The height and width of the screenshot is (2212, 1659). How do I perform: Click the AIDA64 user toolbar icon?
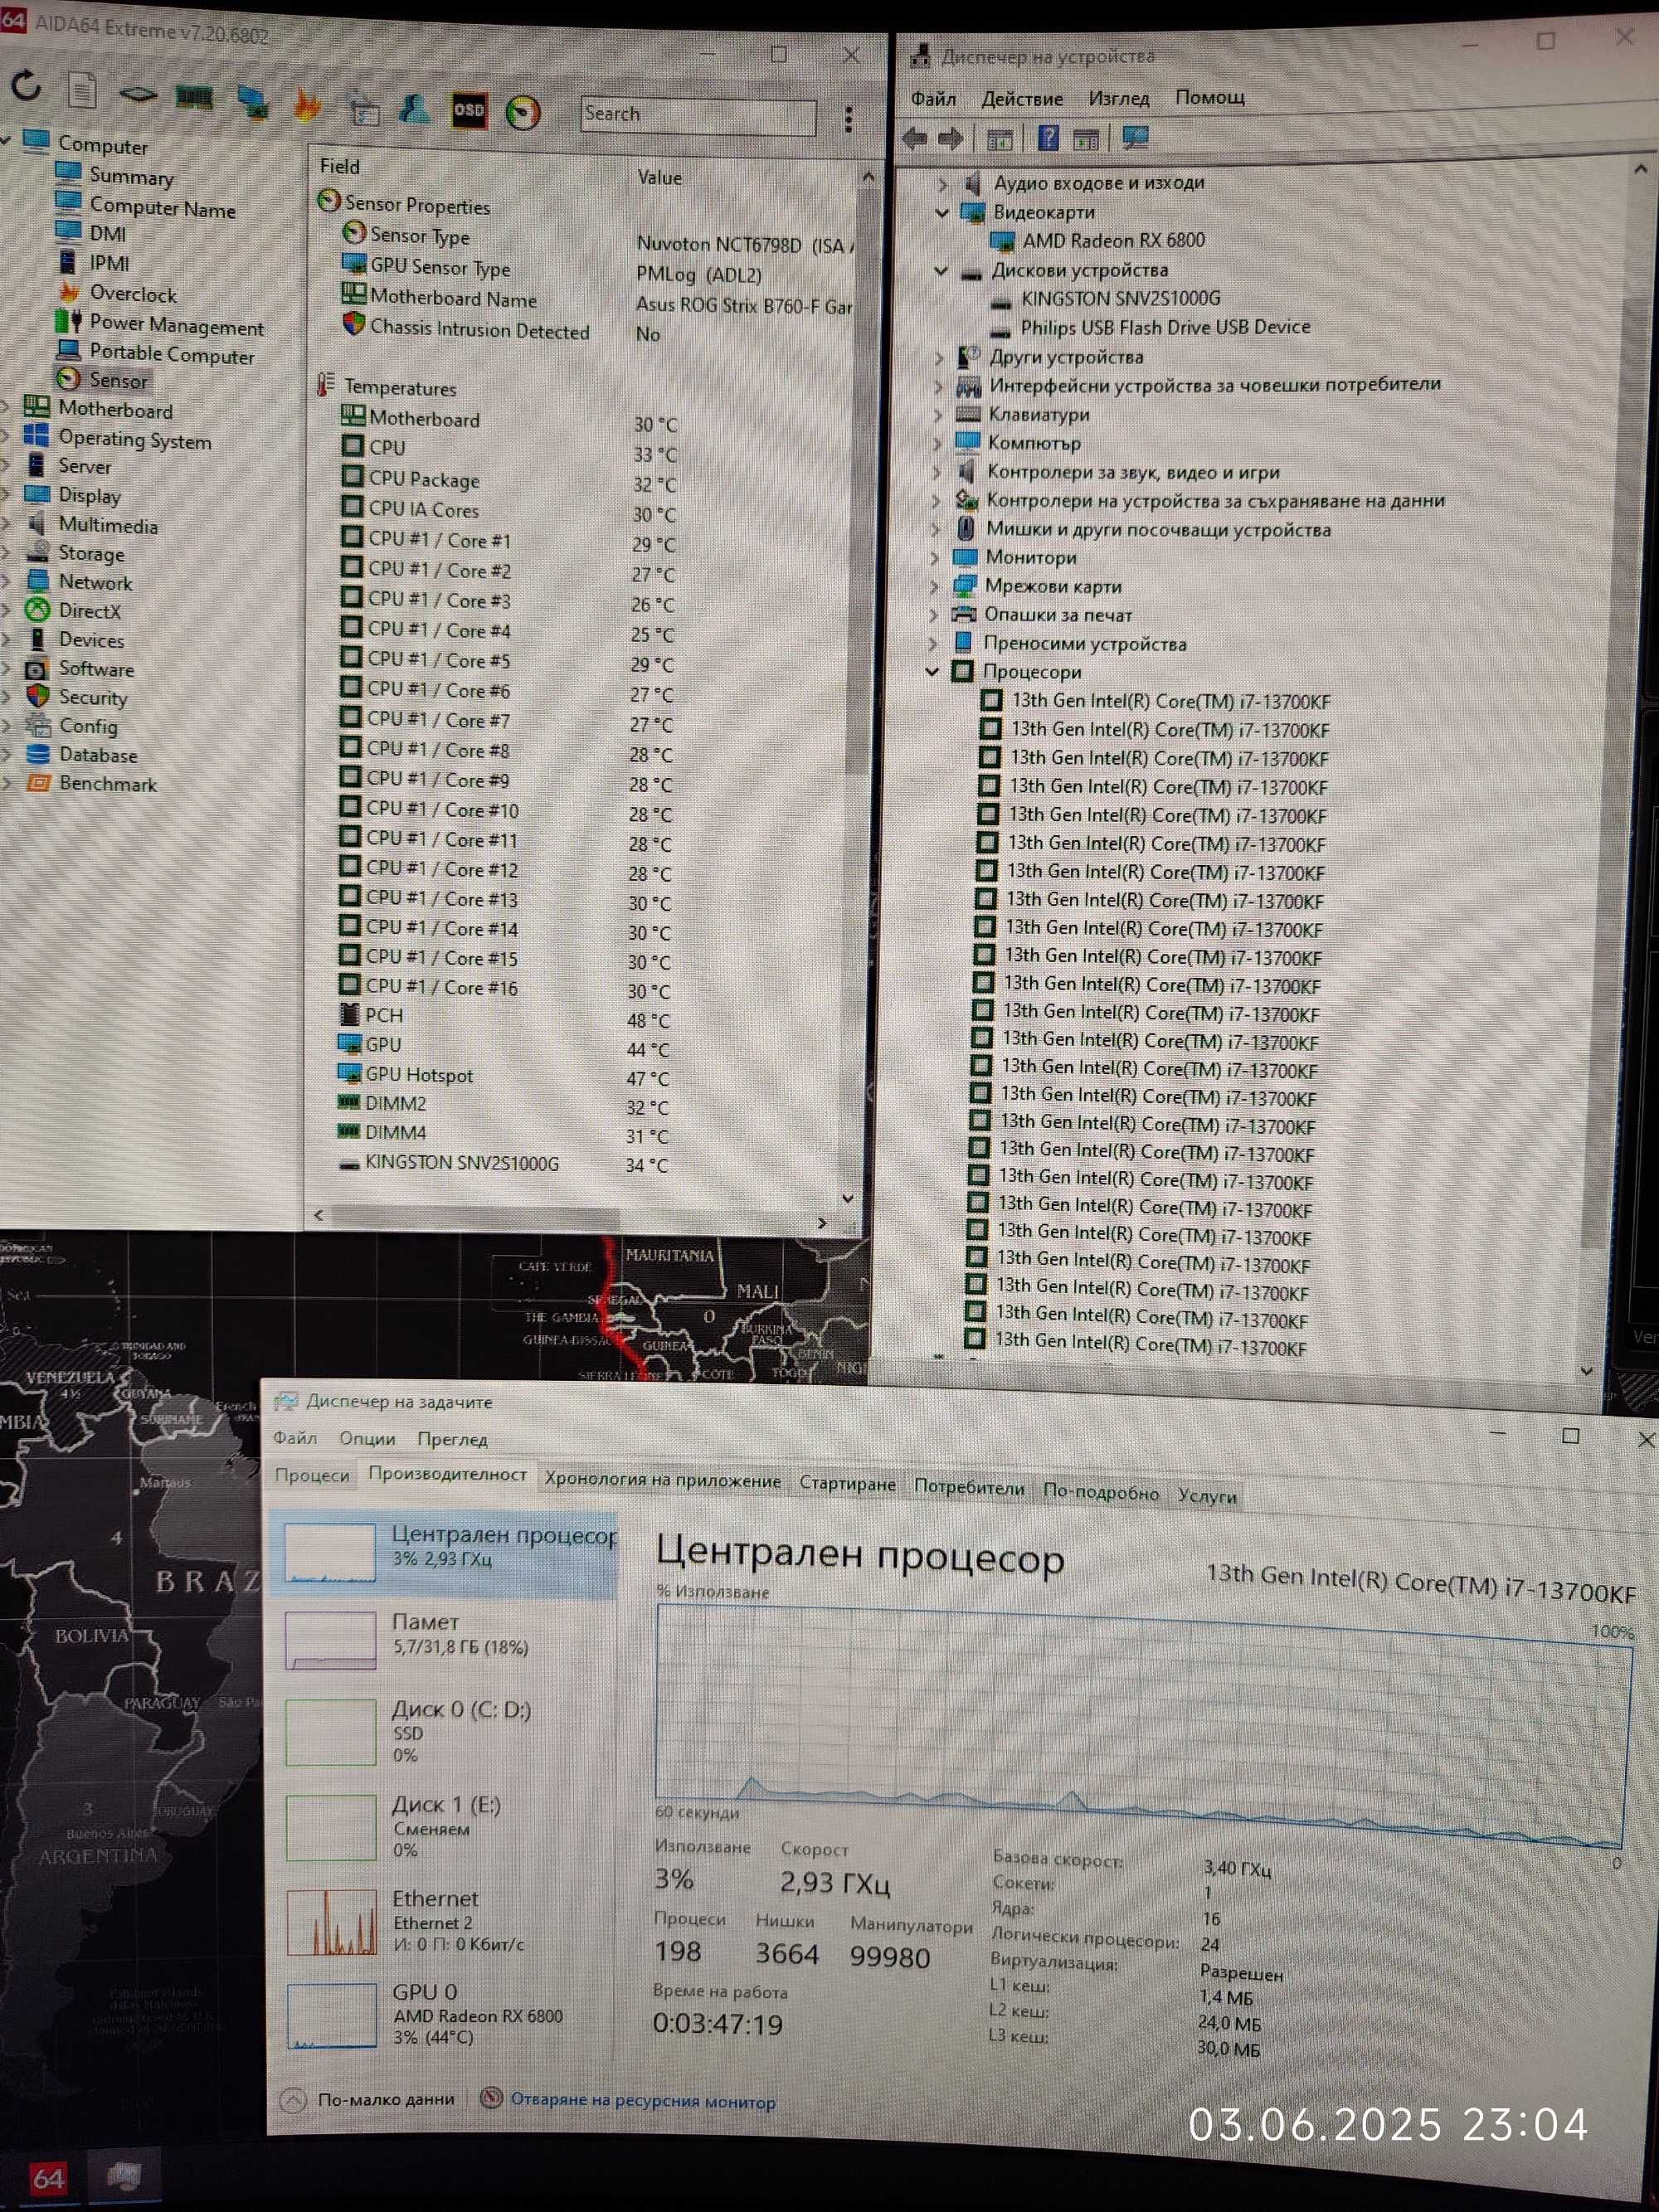(x=414, y=108)
